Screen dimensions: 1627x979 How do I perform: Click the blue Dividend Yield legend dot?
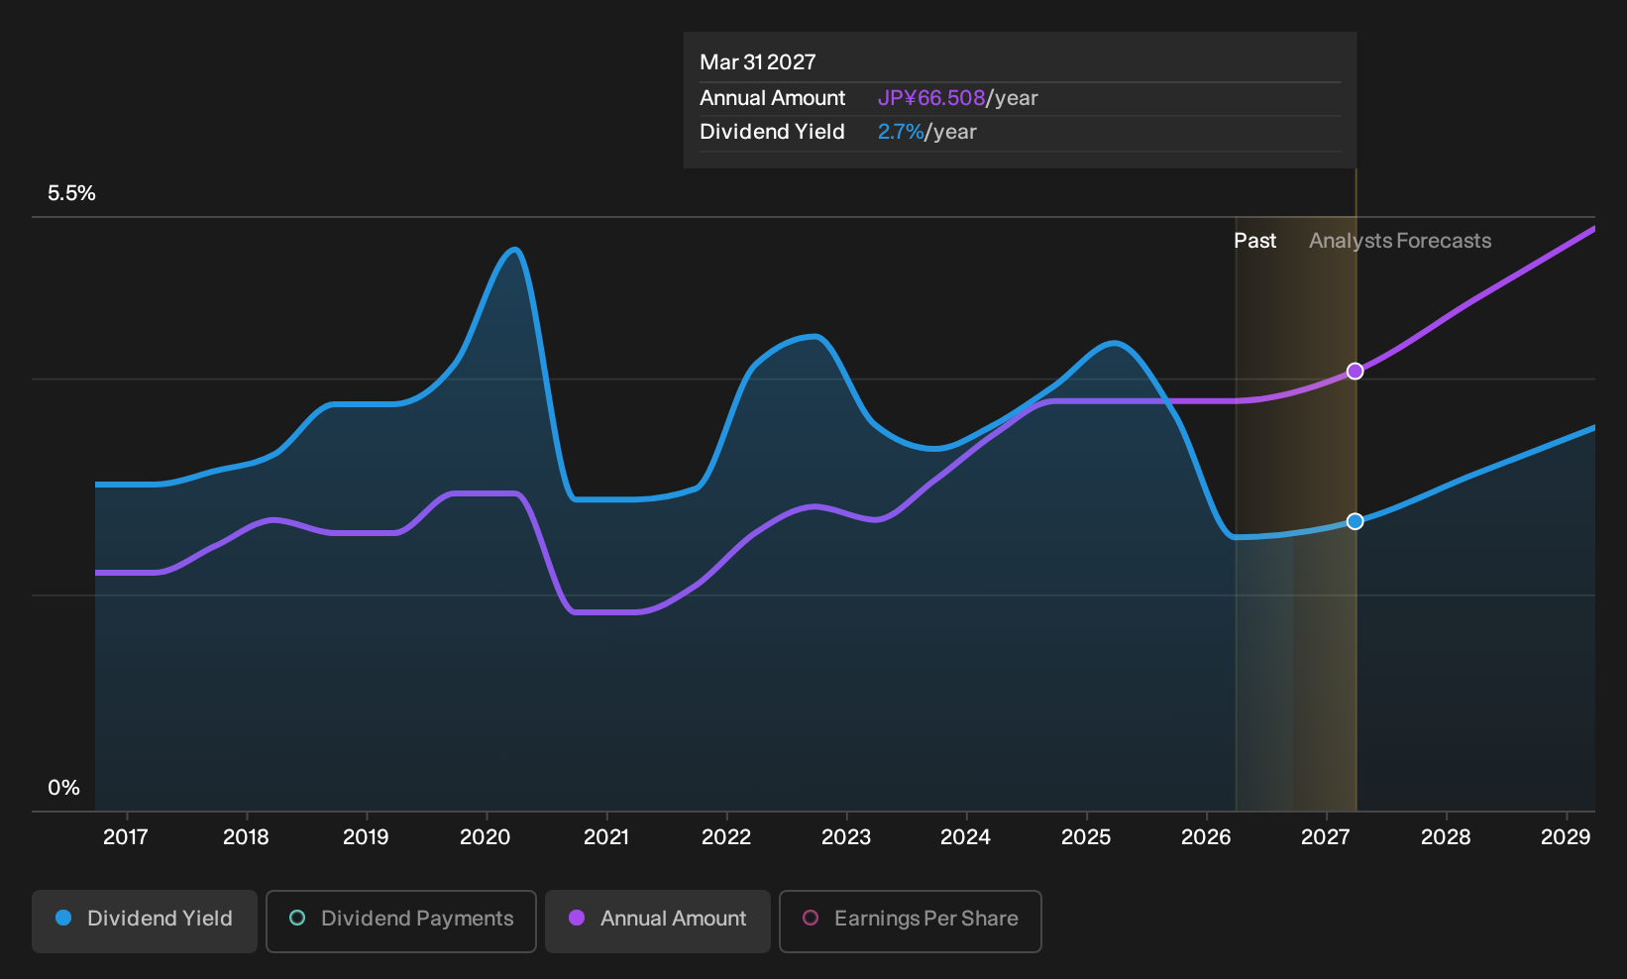[63, 918]
